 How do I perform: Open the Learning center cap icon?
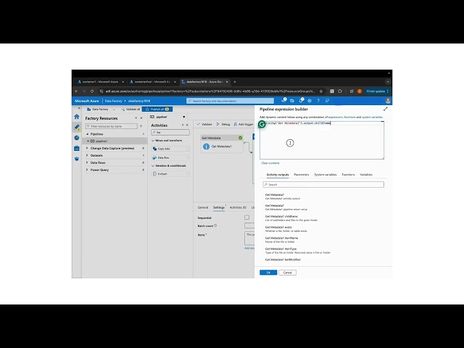[77, 159]
